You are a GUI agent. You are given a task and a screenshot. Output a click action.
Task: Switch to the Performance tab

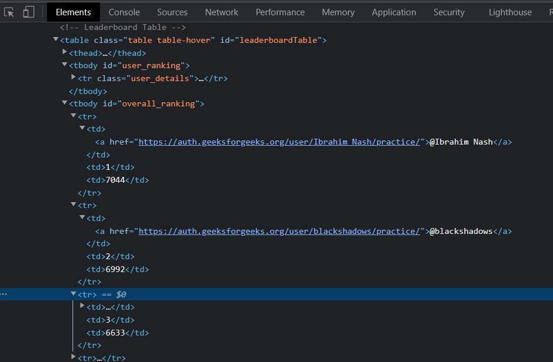pos(280,12)
